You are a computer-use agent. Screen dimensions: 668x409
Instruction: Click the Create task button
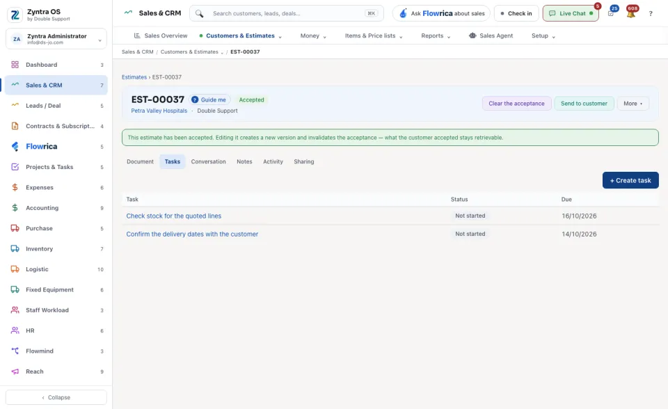pyautogui.click(x=630, y=180)
